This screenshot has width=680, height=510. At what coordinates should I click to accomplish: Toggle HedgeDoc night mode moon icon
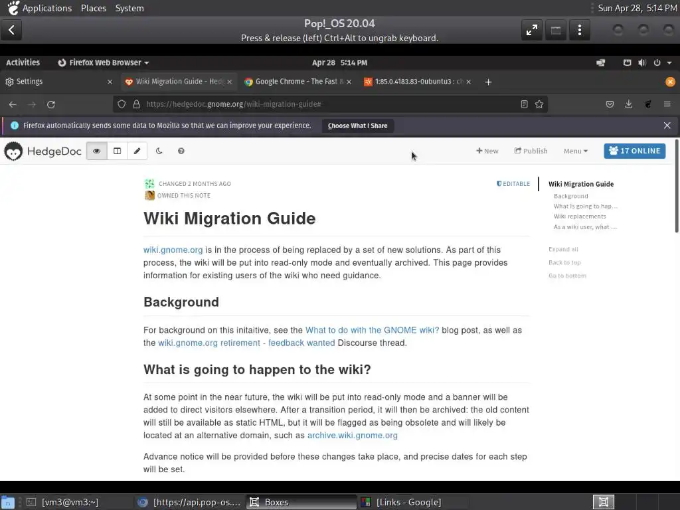coord(159,151)
